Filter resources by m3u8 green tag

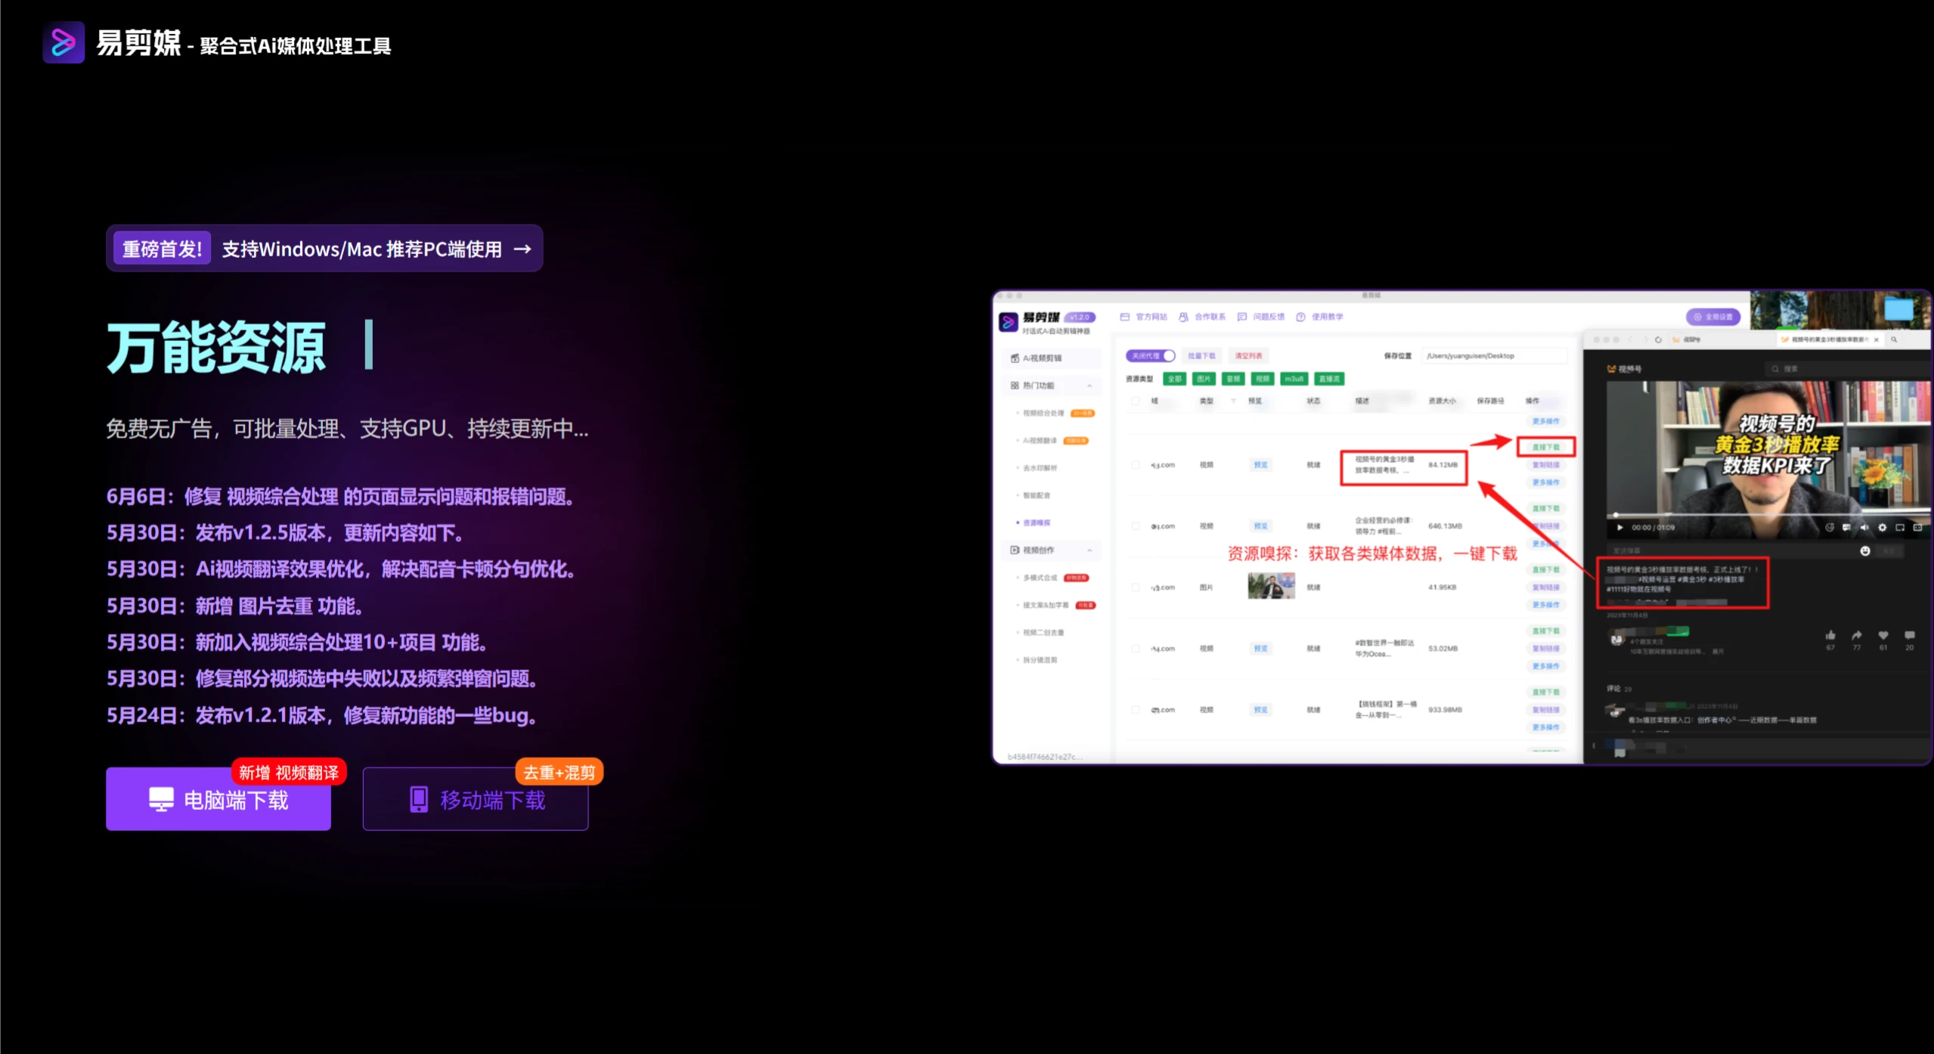[1294, 379]
